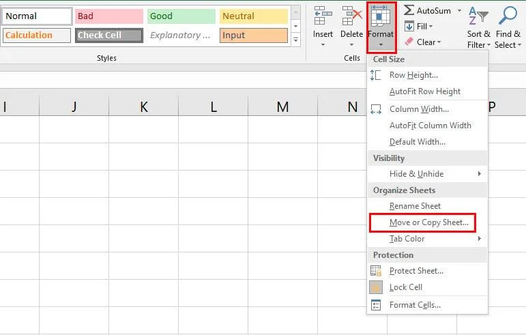Apply the Check Cell style

(x=109, y=35)
